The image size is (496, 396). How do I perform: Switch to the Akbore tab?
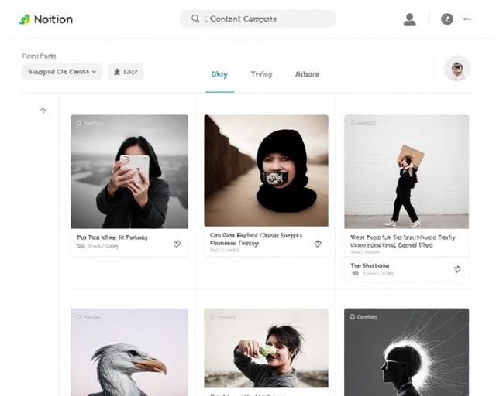click(307, 74)
